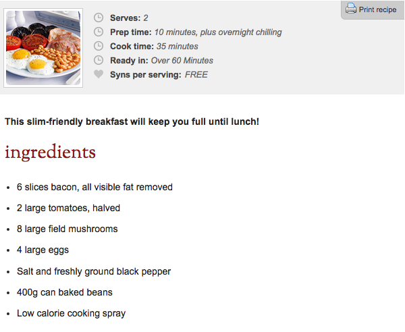Click the '35 minutes' cook time value
Image resolution: width=405 pixels, height=332 pixels.
(178, 46)
